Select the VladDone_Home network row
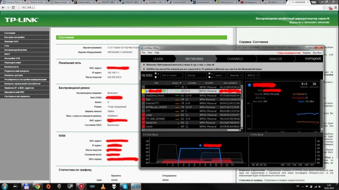Viewport: 339px width, 190px height. 191,96
